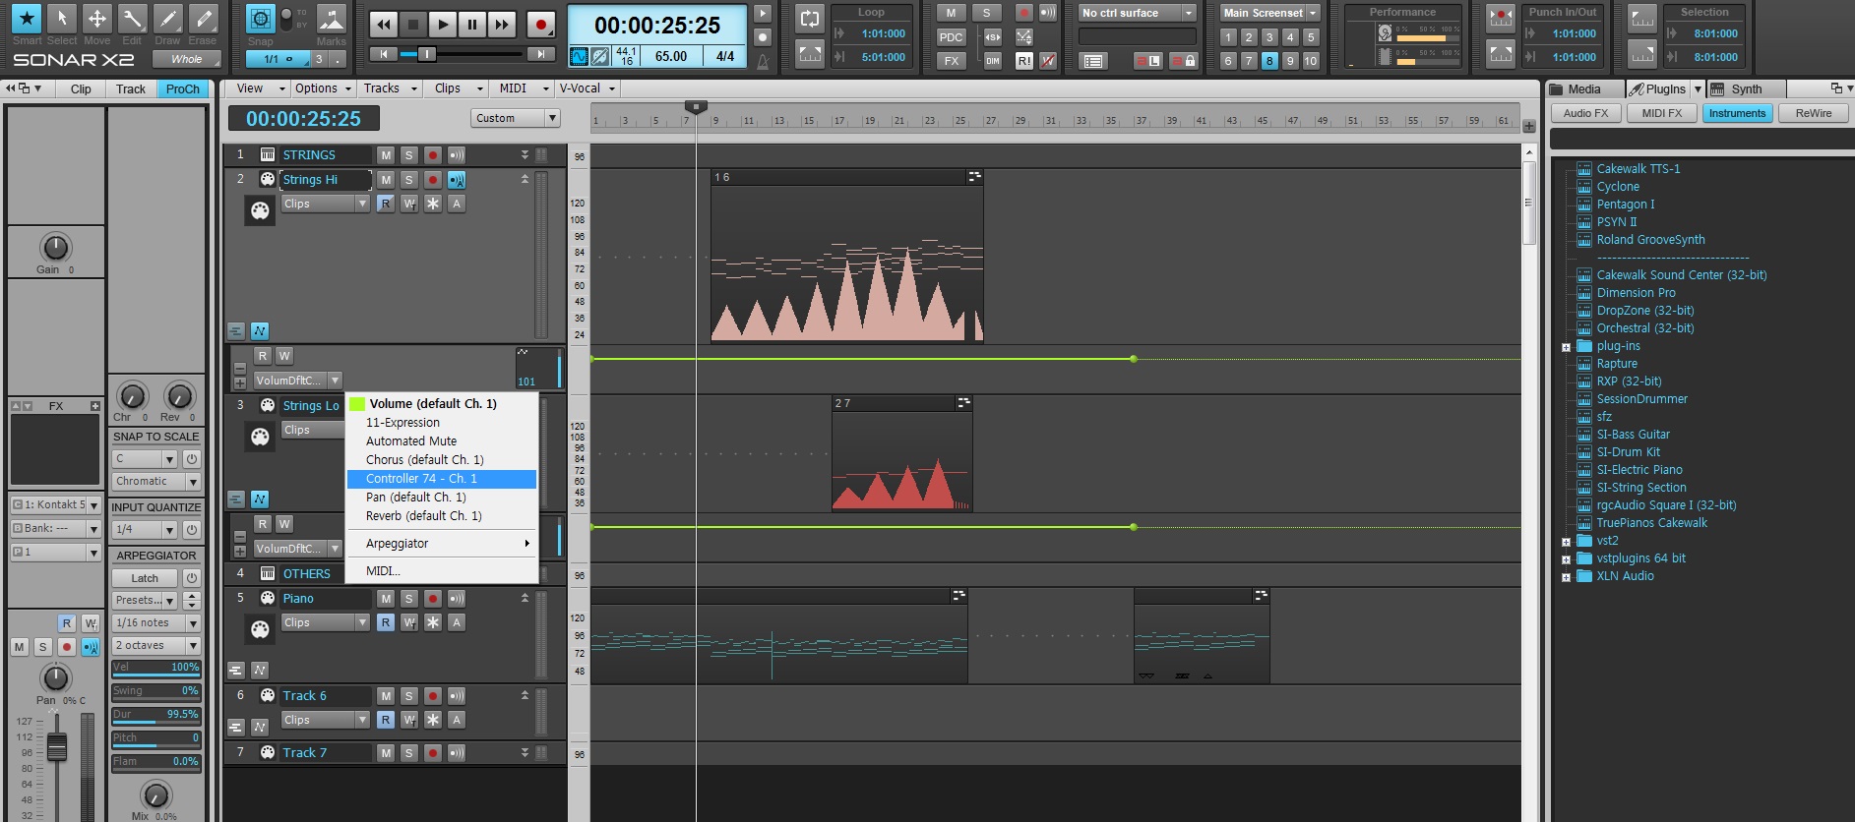
Task: Open the Arpeggiator submenu
Action: pyautogui.click(x=441, y=544)
